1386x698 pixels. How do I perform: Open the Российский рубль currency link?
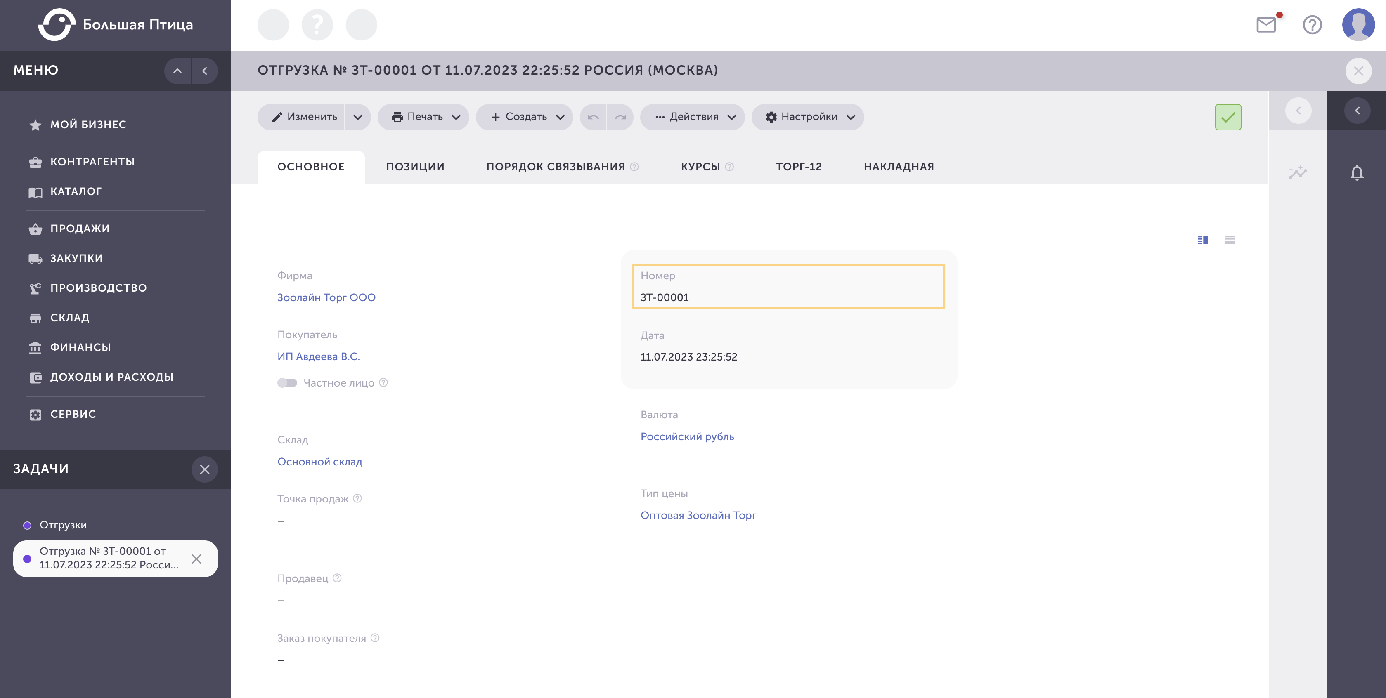click(687, 436)
